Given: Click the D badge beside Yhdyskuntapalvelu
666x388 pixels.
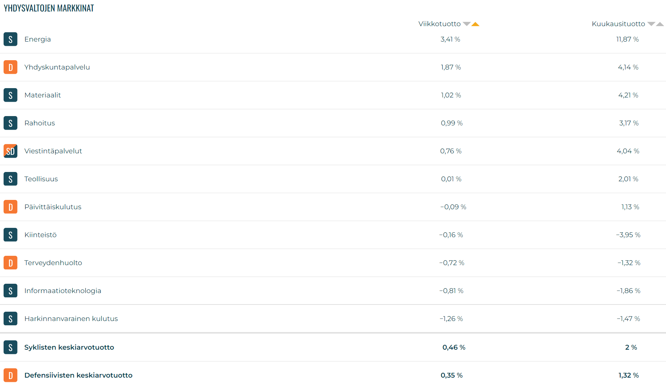Looking at the screenshot, I should pyautogui.click(x=10, y=67).
